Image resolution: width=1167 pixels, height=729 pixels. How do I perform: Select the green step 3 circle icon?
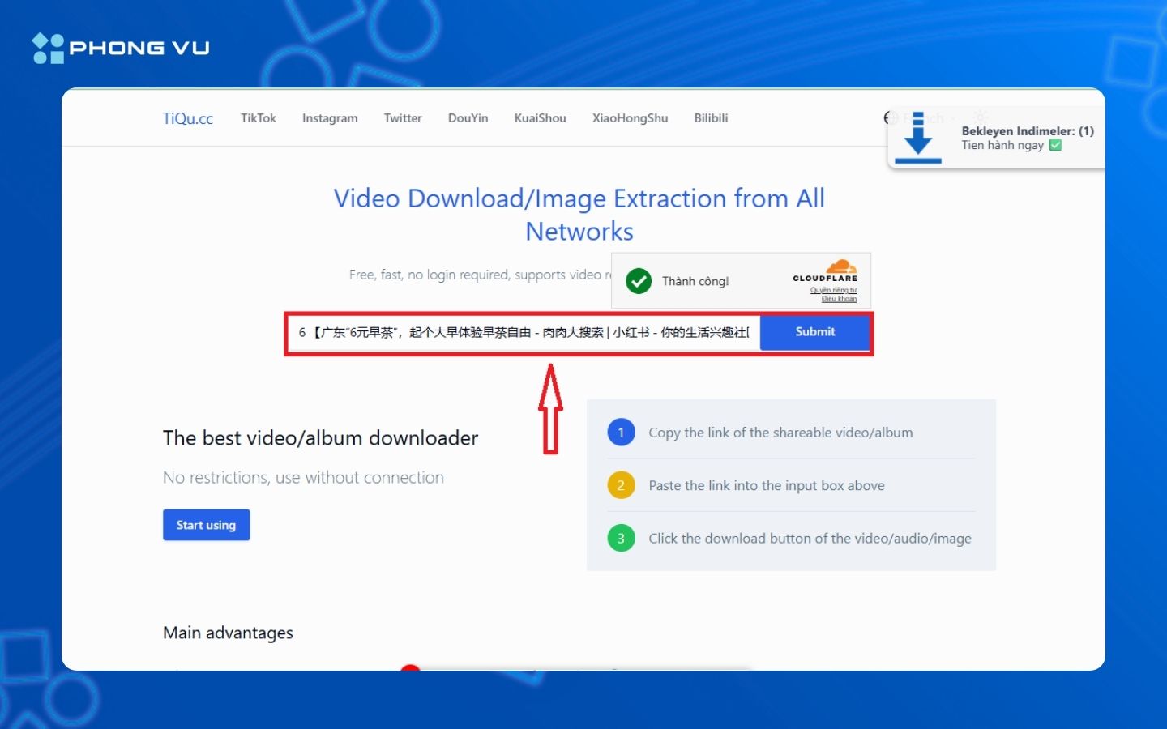coord(621,538)
